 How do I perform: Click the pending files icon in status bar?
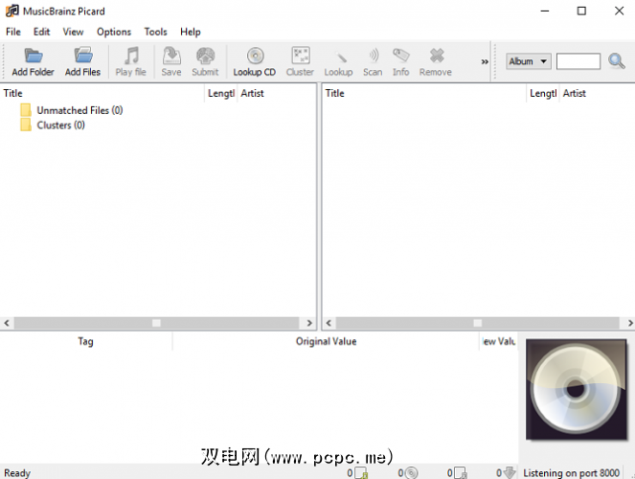coord(461,472)
